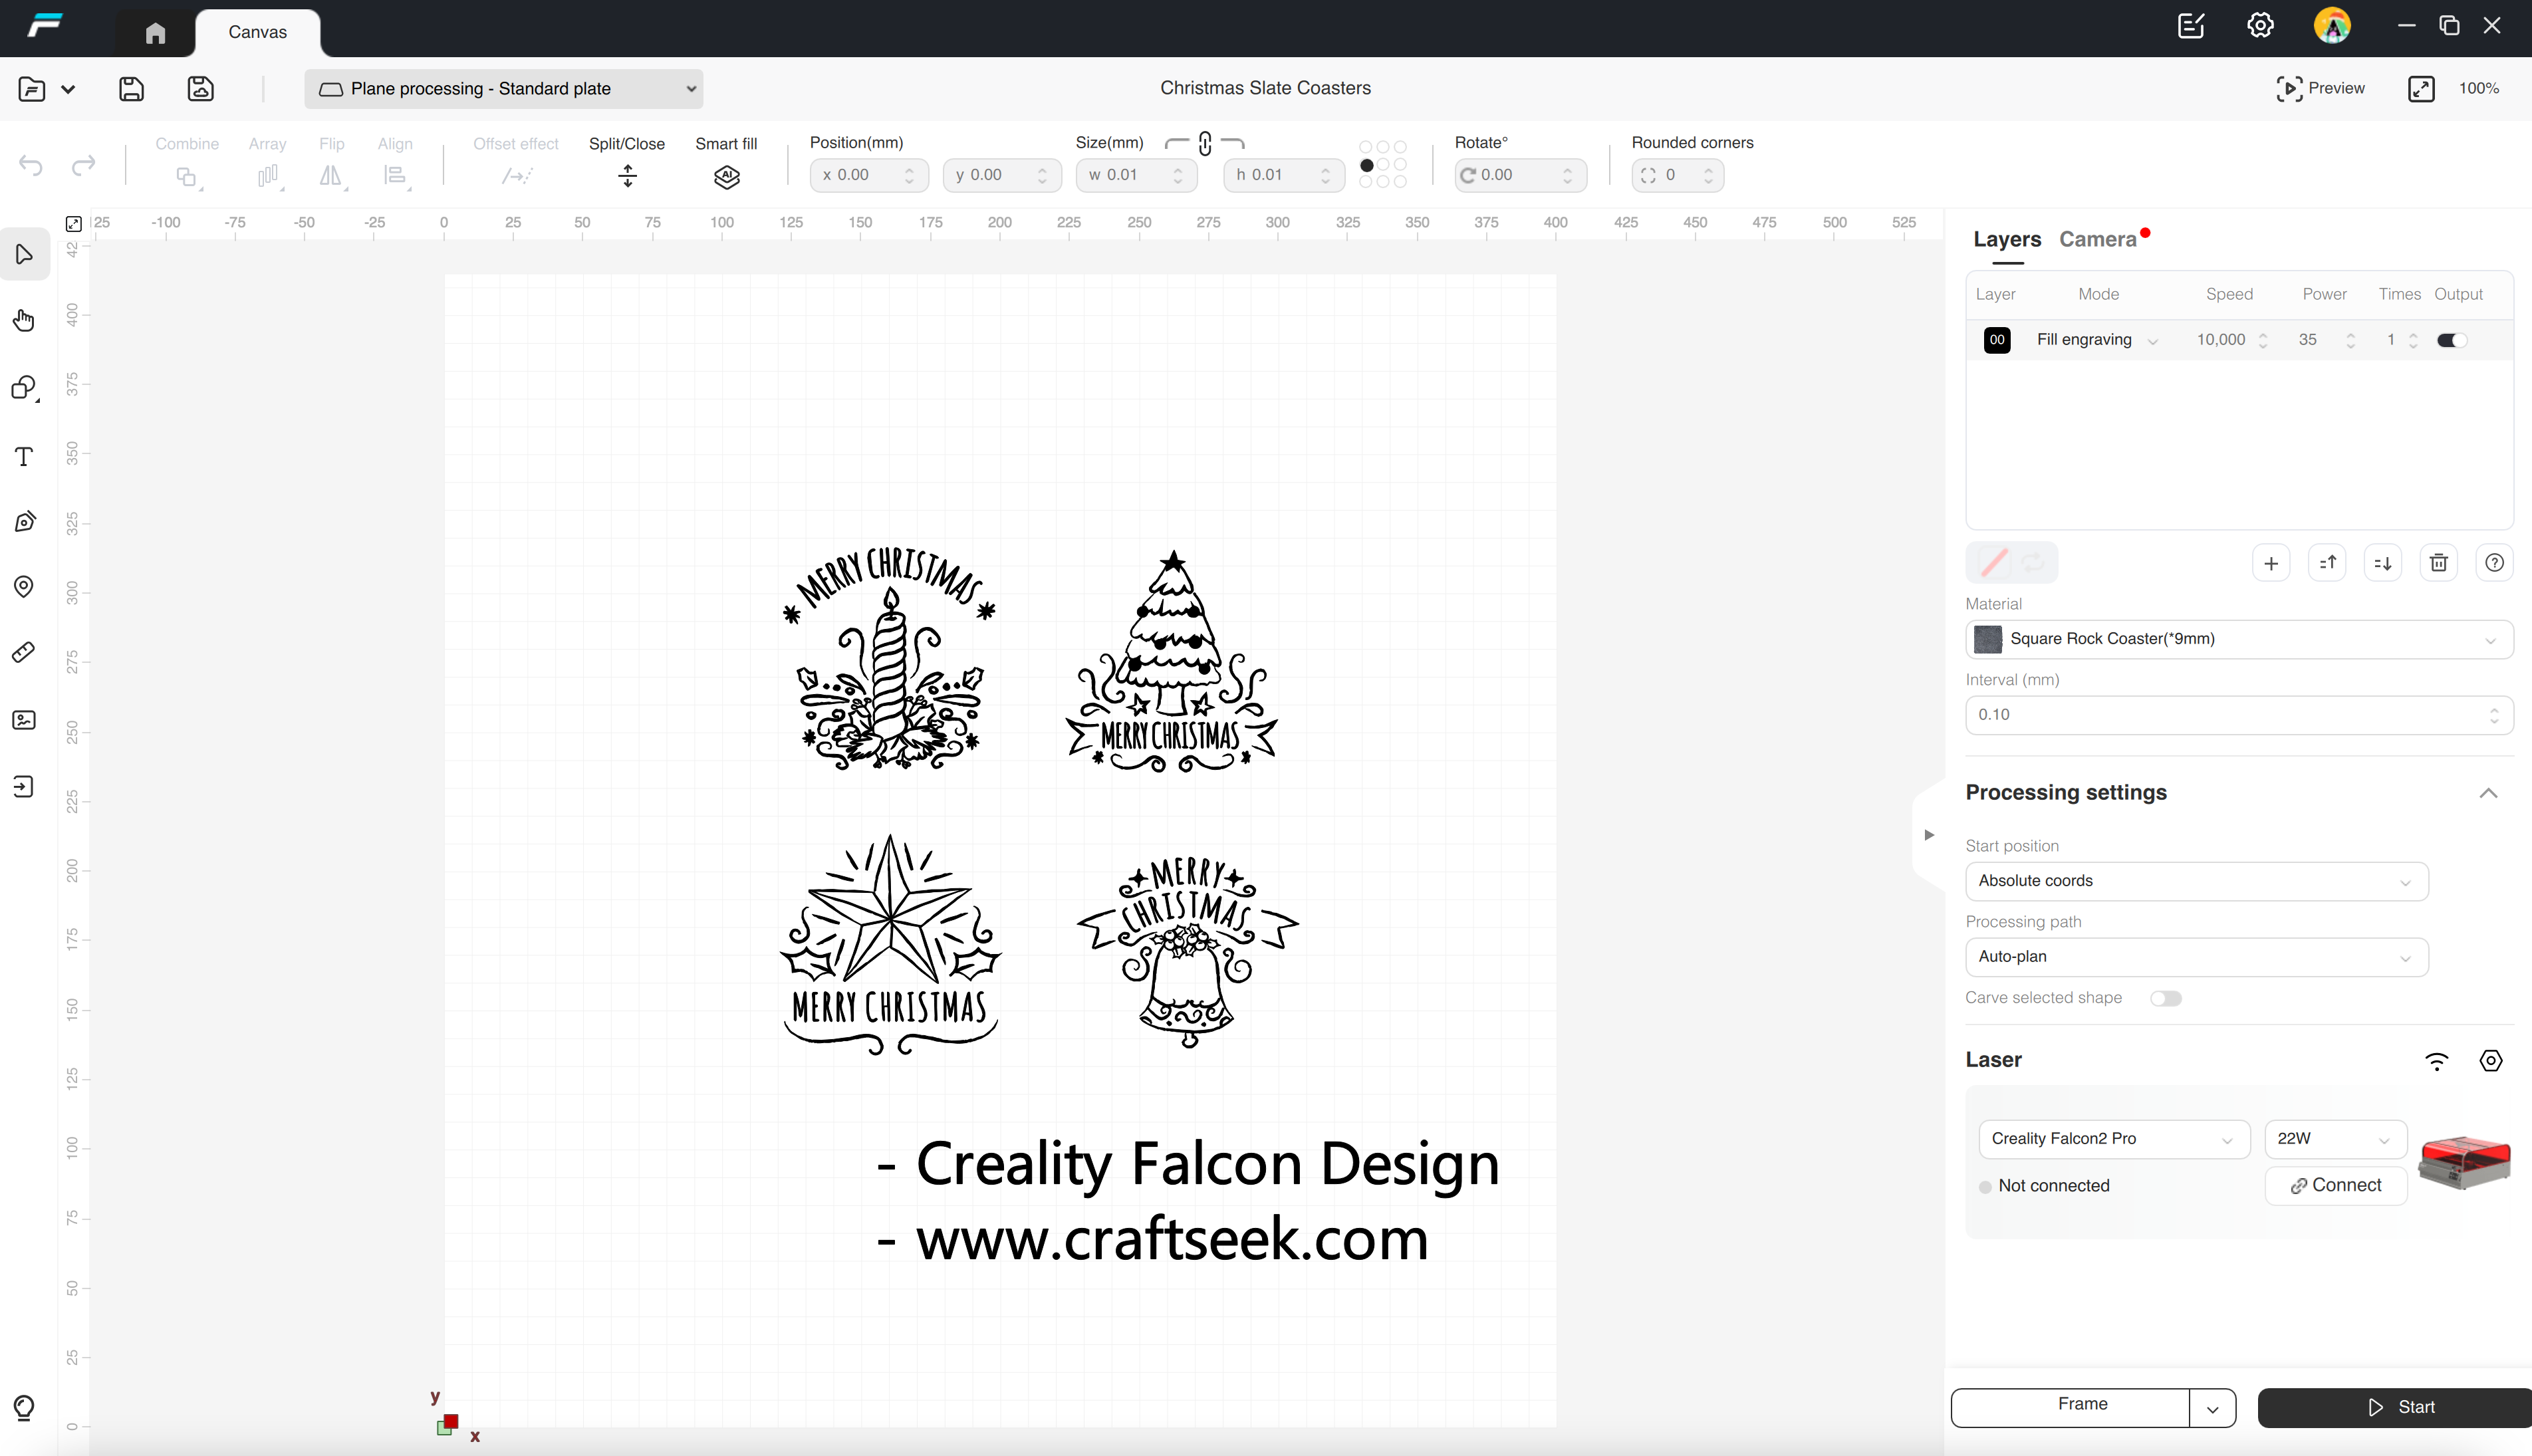
Task: Open the Smart fill AI tool
Action: pos(727,177)
